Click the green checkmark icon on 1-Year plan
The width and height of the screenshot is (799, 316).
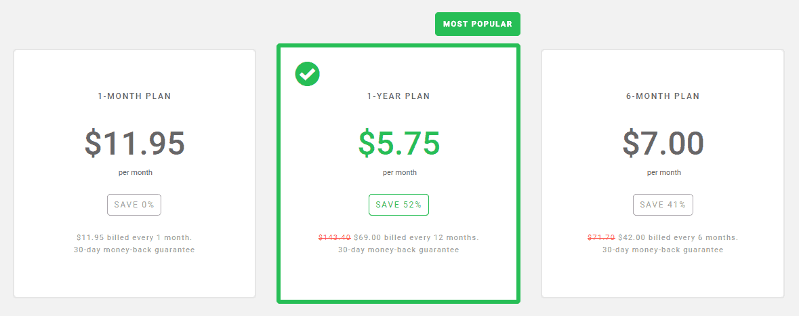coord(307,74)
